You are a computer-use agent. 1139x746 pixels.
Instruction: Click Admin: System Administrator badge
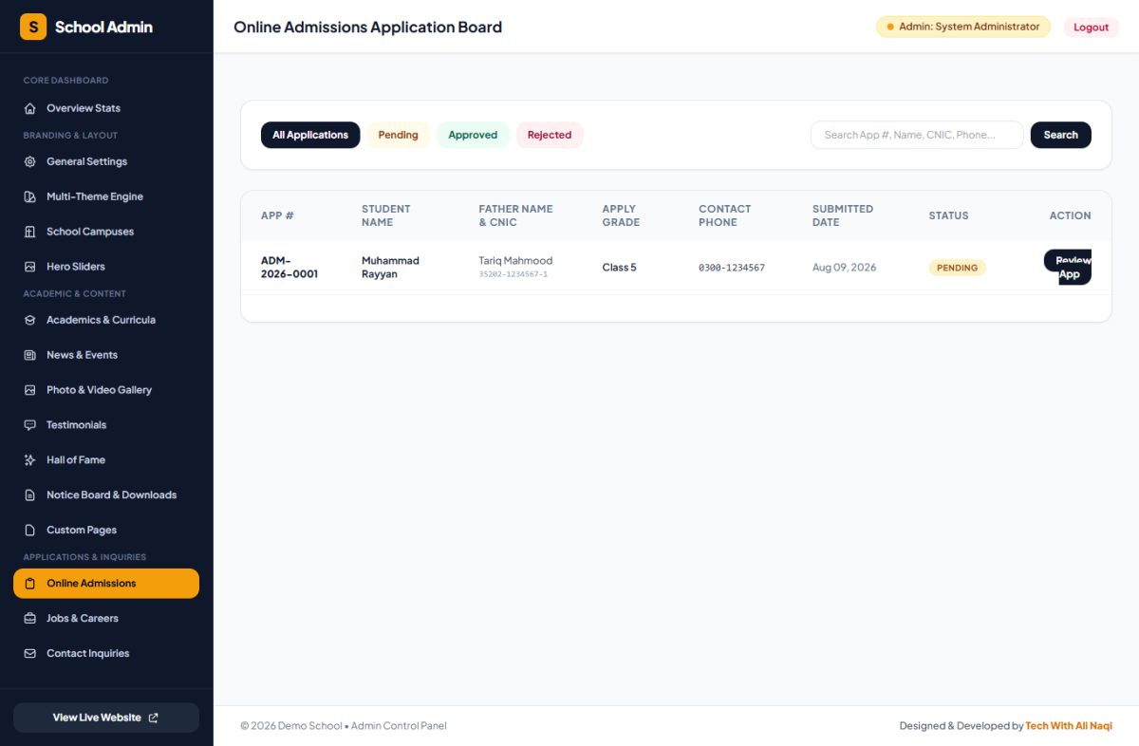click(x=963, y=27)
